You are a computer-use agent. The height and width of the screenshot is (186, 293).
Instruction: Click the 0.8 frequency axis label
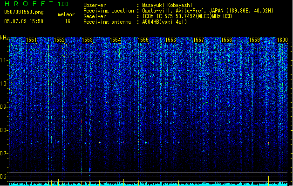pyautogui.click(x=4, y=130)
